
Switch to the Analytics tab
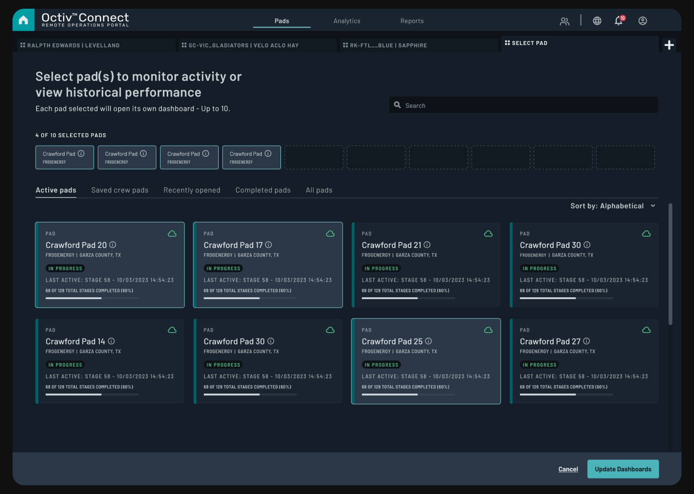point(347,21)
